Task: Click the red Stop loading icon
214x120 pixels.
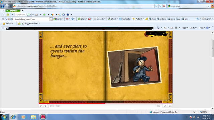Action: pos(164,6)
